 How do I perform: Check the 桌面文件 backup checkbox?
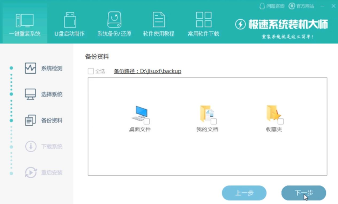pos(147,121)
